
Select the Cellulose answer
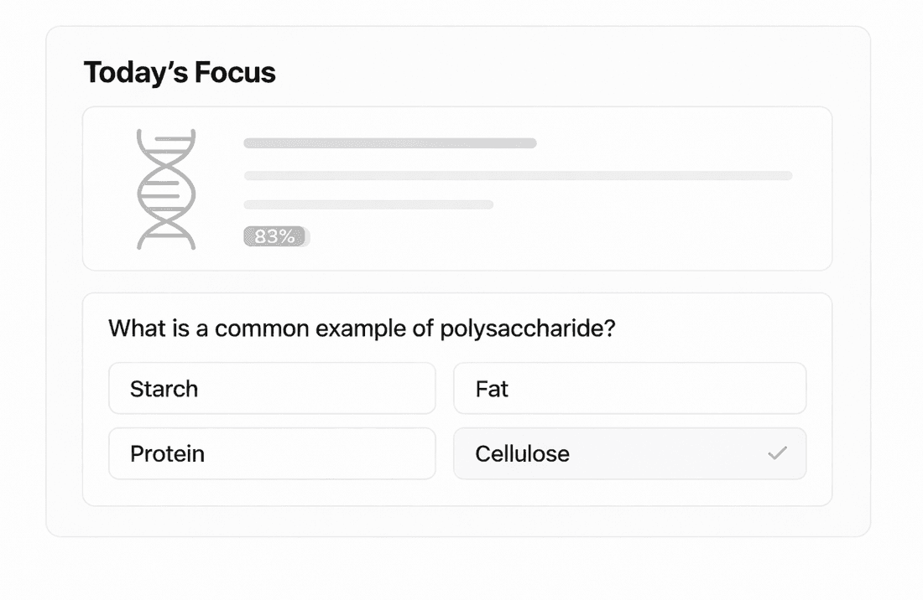tap(630, 453)
